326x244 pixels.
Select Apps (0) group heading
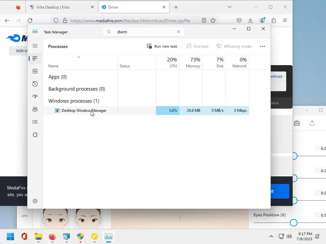coord(58,77)
